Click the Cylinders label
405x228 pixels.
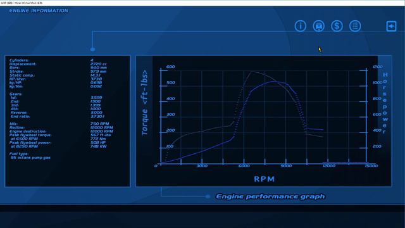point(19,60)
